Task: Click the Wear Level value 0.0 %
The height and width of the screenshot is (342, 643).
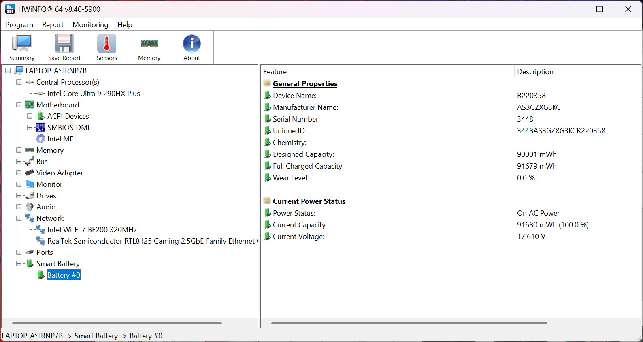Action: click(x=526, y=178)
